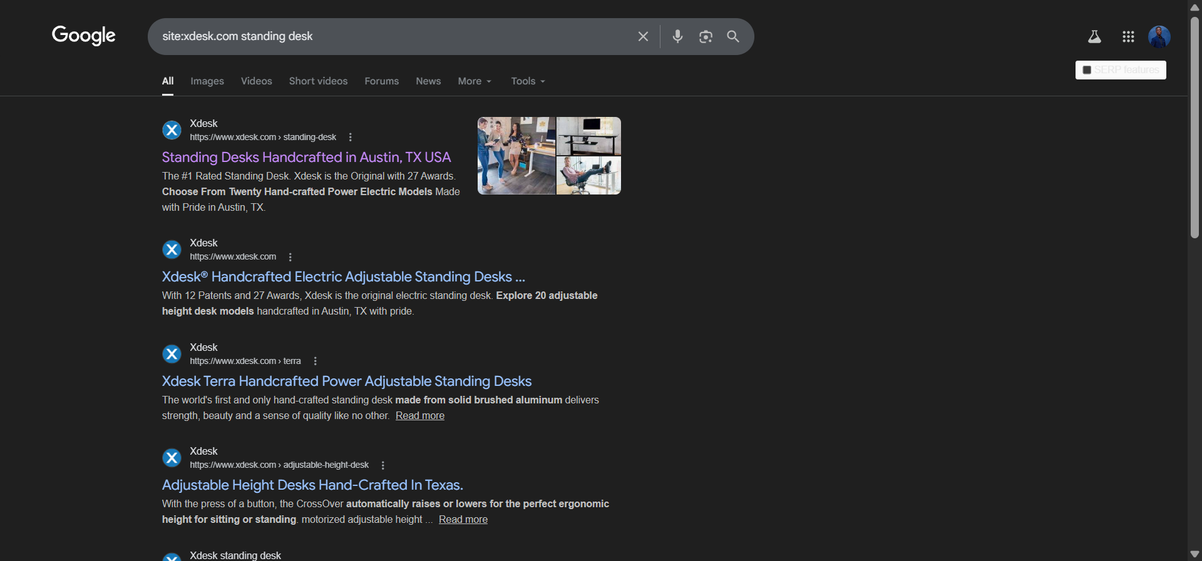Switch to the Images tab

point(207,81)
